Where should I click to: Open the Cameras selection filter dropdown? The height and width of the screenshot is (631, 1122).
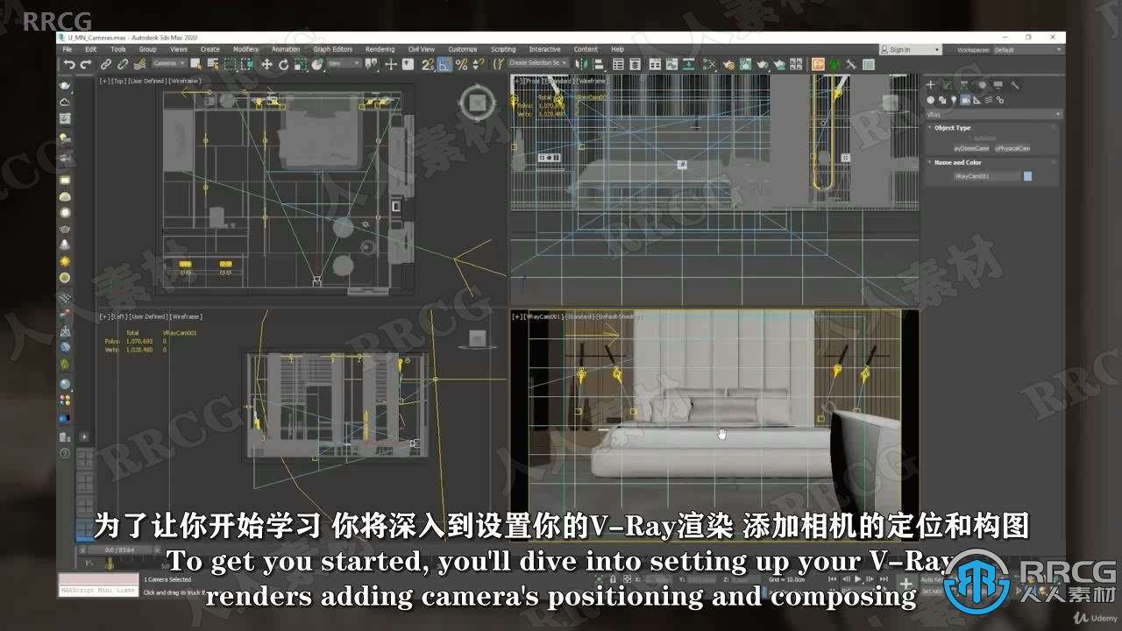pos(168,64)
